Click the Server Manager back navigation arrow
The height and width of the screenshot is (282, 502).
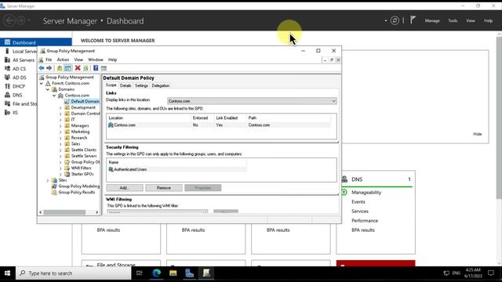9,21
